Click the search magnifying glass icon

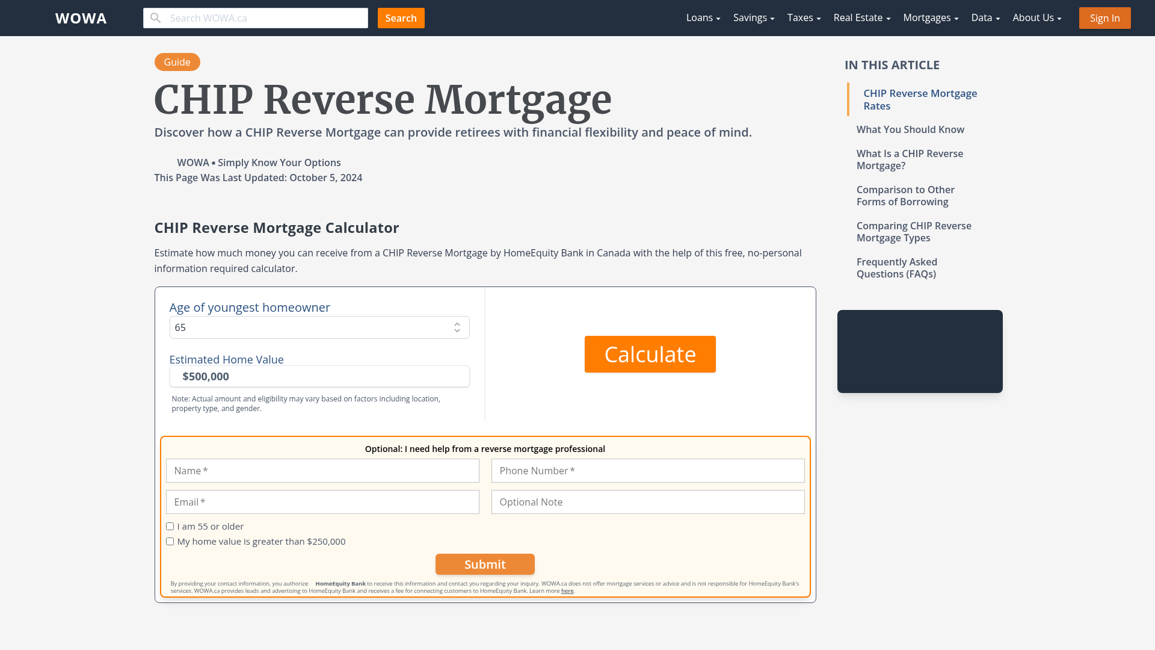(x=155, y=17)
